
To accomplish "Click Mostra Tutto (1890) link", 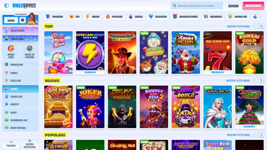I will pyautogui.click(x=238, y=81).
